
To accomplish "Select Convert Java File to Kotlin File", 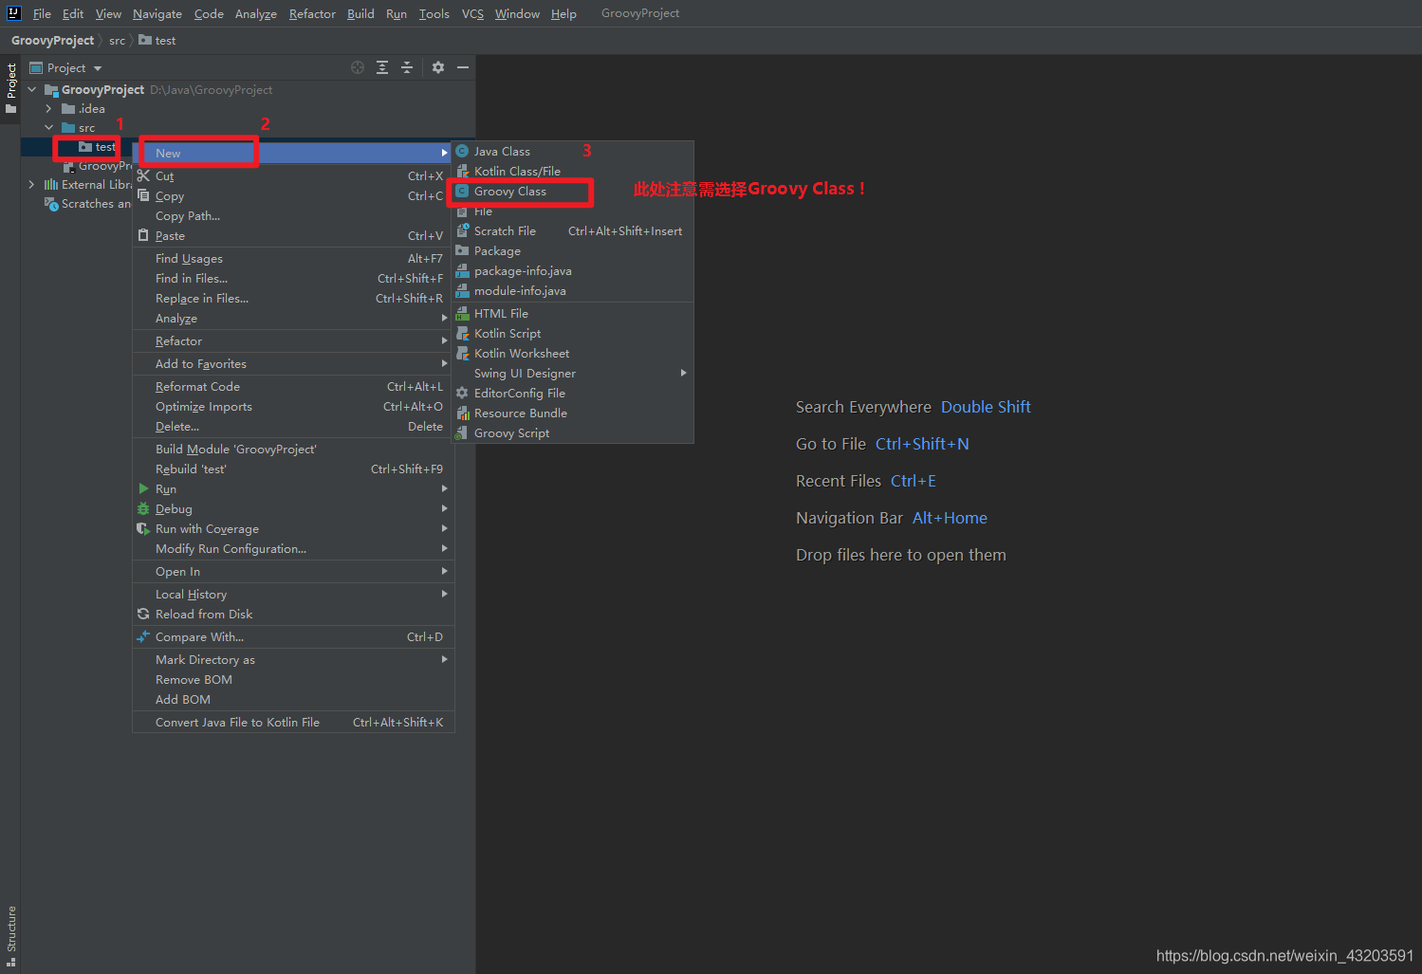I will pos(293,722).
